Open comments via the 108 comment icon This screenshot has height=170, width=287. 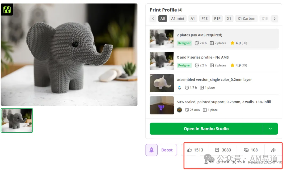246,150
